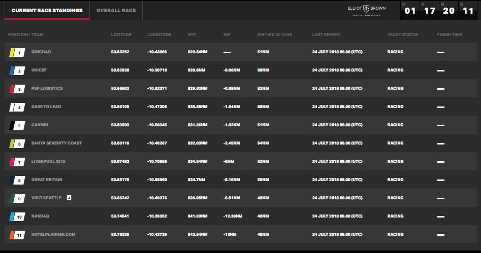Click the Visit Seattle green position 9 flag
The height and width of the screenshot is (253, 481).
(17, 198)
